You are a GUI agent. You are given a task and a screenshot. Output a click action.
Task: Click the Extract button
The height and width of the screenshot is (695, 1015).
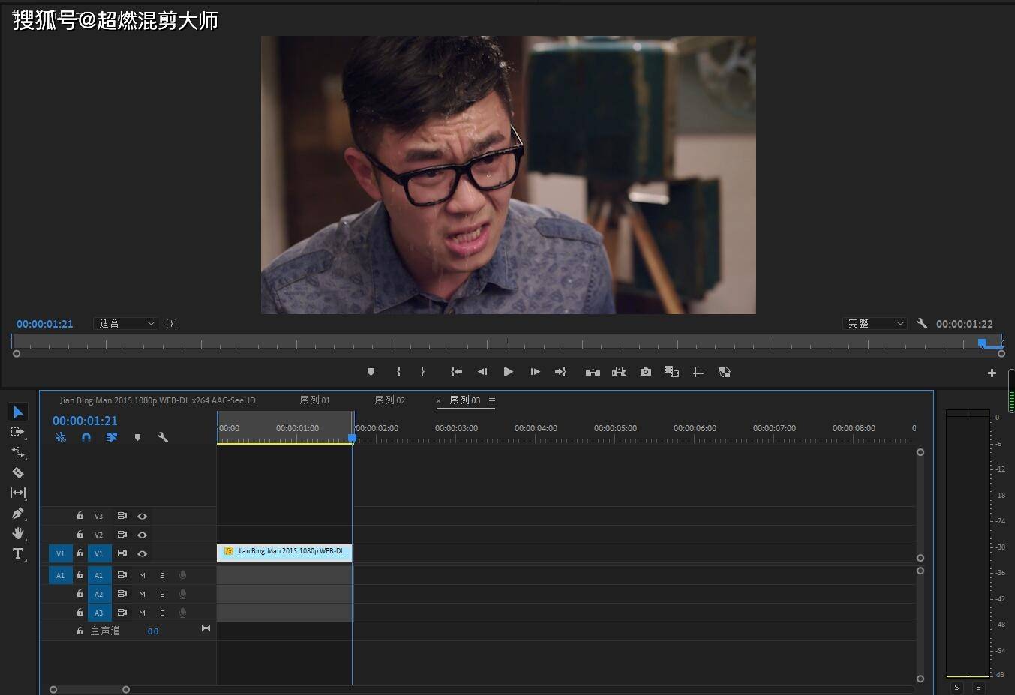(x=619, y=372)
